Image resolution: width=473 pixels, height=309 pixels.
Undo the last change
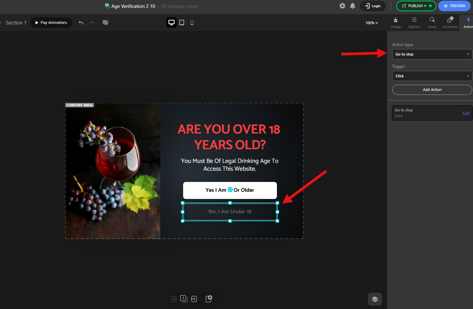[81, 22]
